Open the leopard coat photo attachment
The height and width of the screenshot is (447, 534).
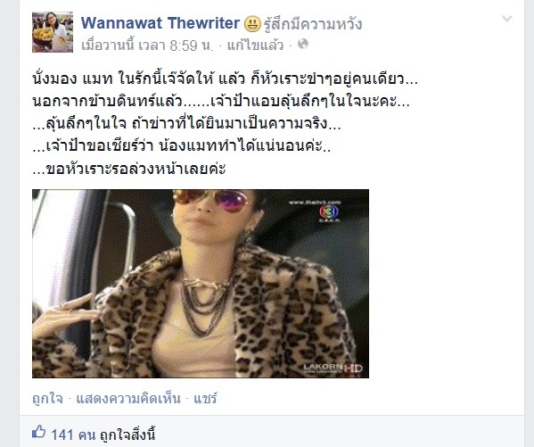tap(201, 284)
